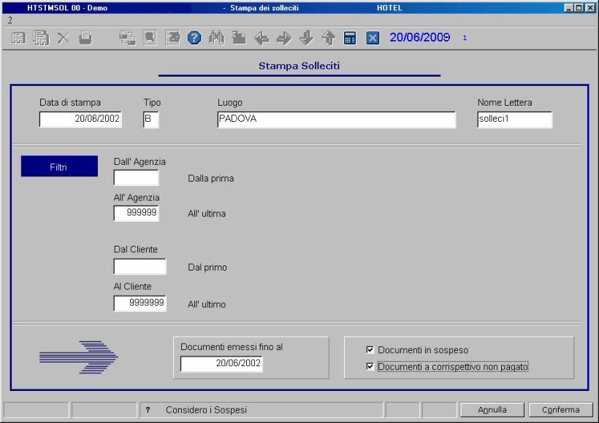Click the Luogo field containing PADOVA

pyautogui.click(x=335, y=120)
